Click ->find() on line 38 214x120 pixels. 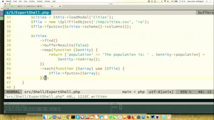[49, 41]
